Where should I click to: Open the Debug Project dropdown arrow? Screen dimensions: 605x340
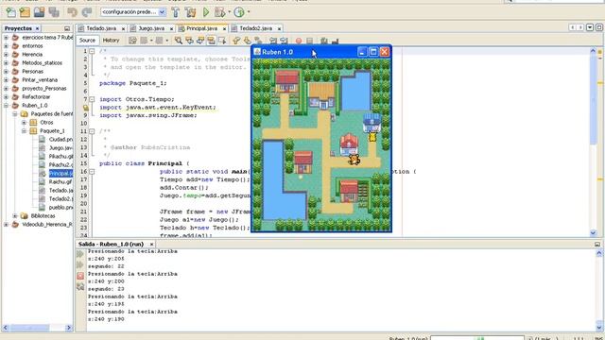pos(229,12)
